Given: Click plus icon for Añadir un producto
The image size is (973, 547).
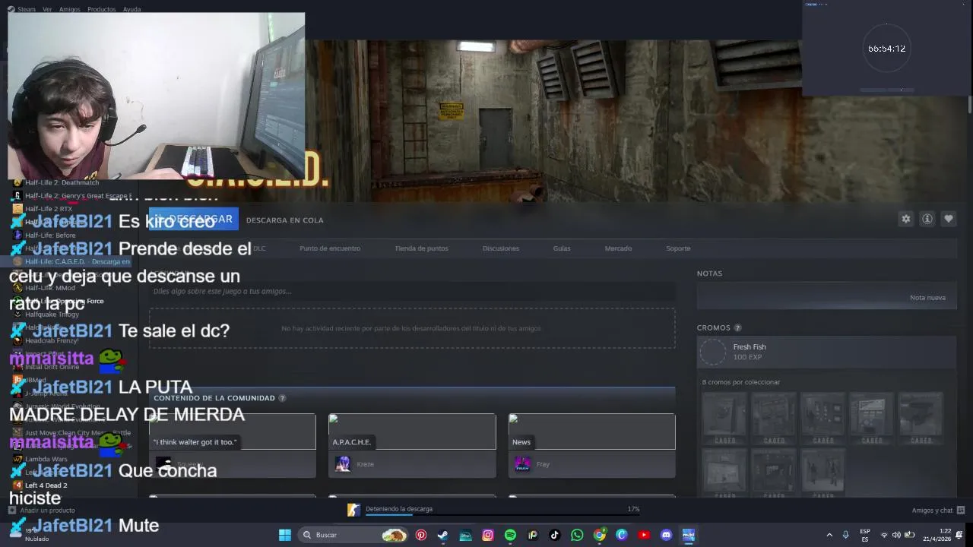Looking at the screenshot, I should 13,511.
